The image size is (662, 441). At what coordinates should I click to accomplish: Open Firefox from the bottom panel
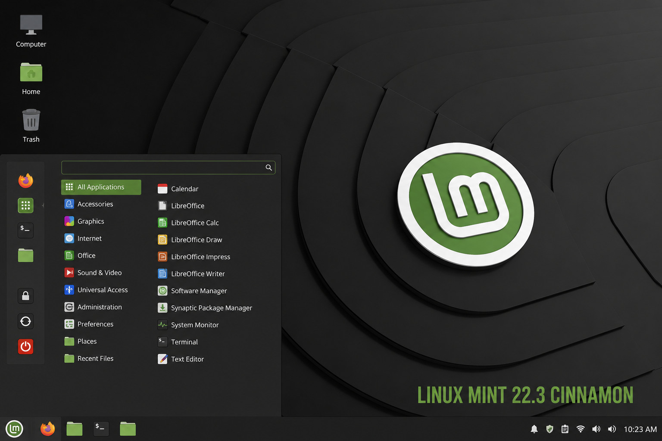48,429
